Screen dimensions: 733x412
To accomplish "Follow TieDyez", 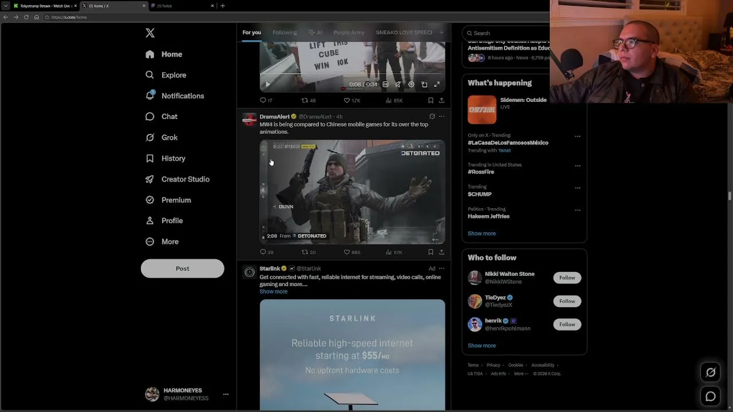I will tap(567, 301).
